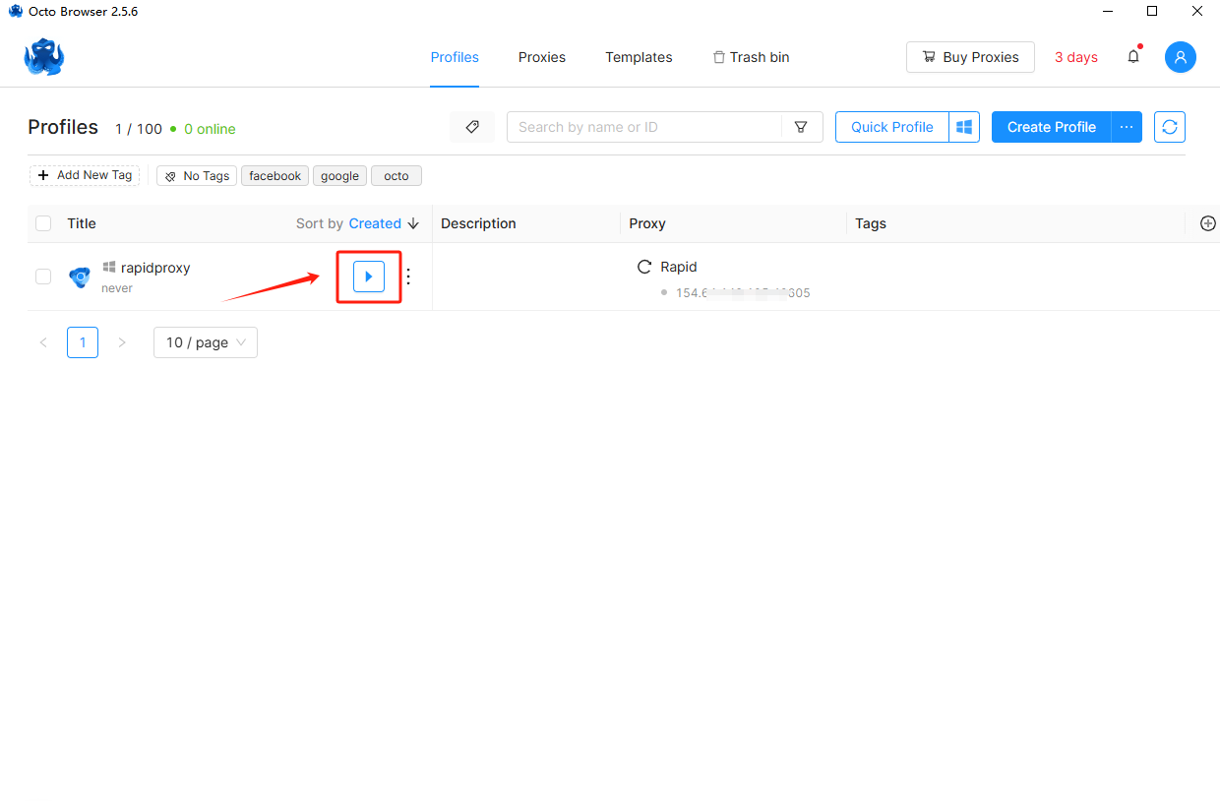1220x801 pixels.
Task: Open the Templates tab
Action: [x=639, y=57]
